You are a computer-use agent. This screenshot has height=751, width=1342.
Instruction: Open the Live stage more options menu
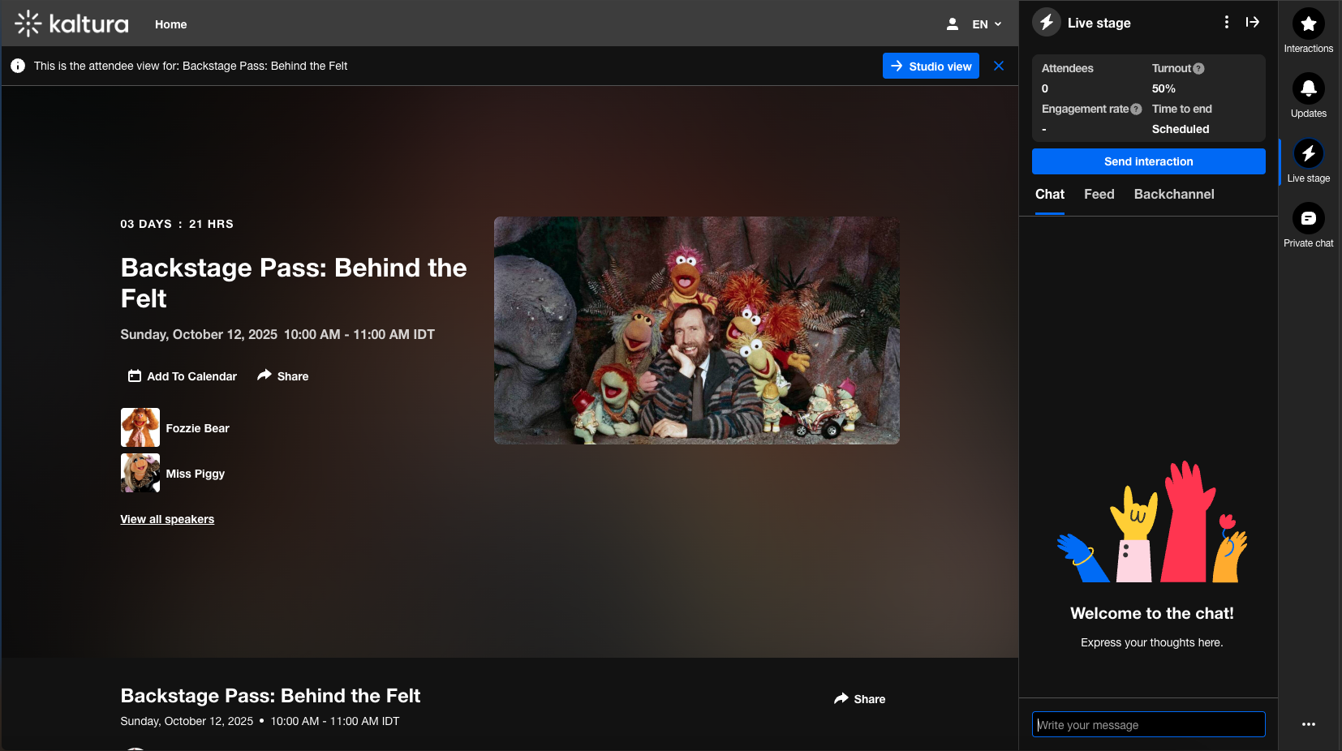click(1226, 23)
